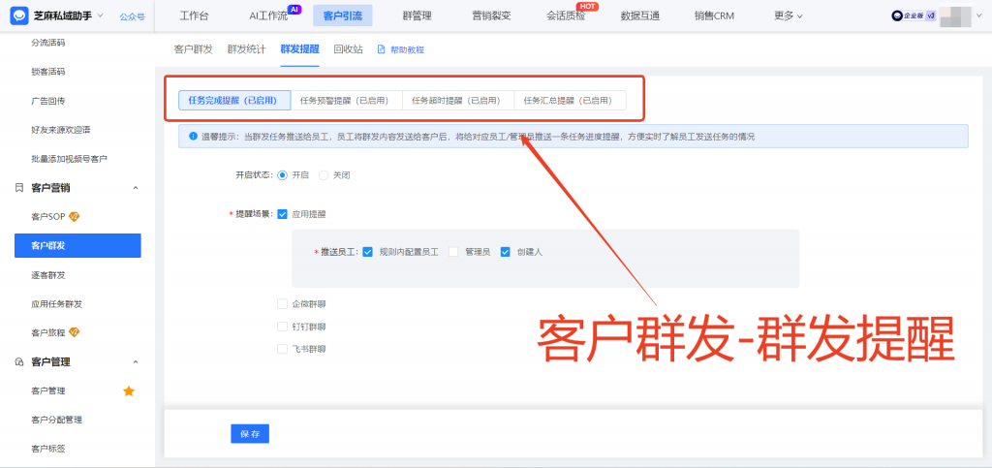The width and height of the screenshot is (992, 468).
Task: Switch to the 群发统计 tab
Action: pyautogui.click(x=247, y=49)
